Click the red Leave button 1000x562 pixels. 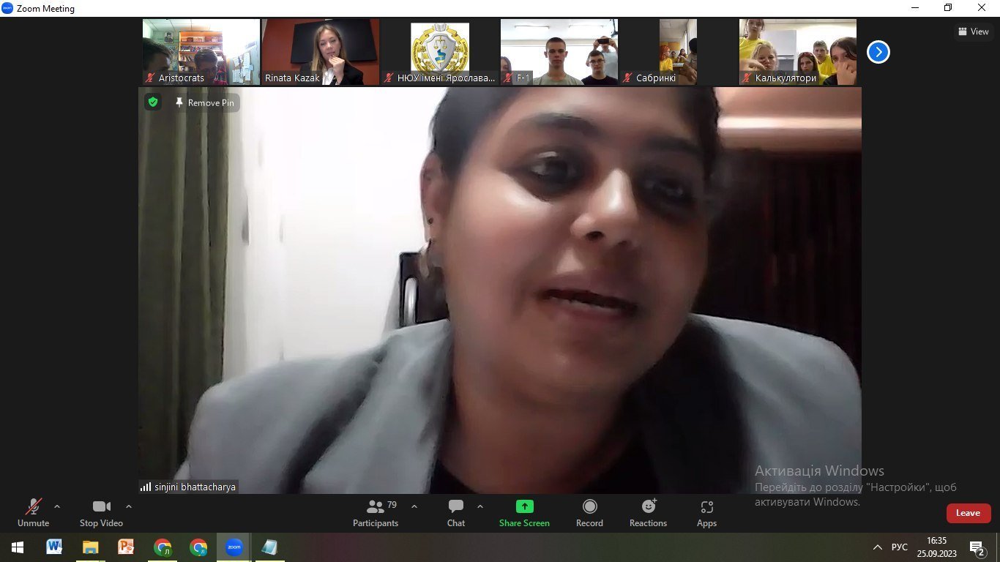(968, 513)
